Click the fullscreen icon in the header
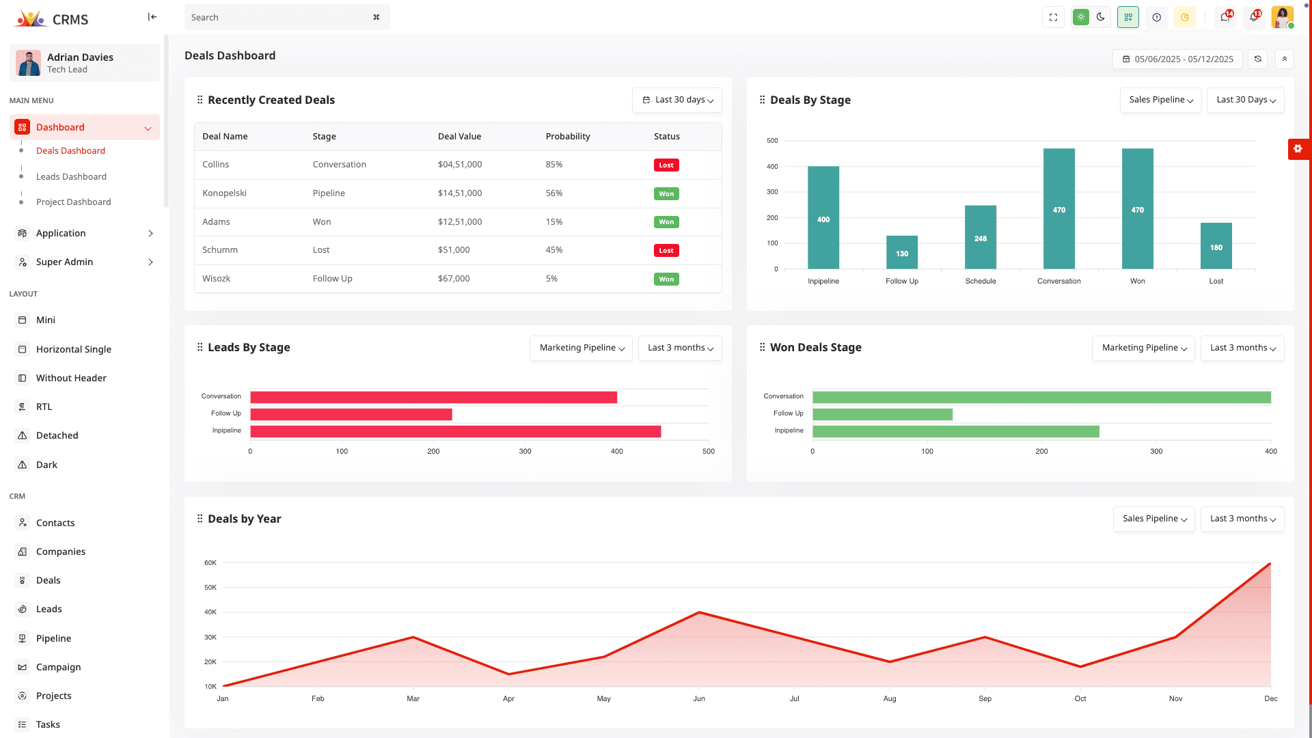The height and width of the screenshot is (738, 1312). click(1053, 17)
